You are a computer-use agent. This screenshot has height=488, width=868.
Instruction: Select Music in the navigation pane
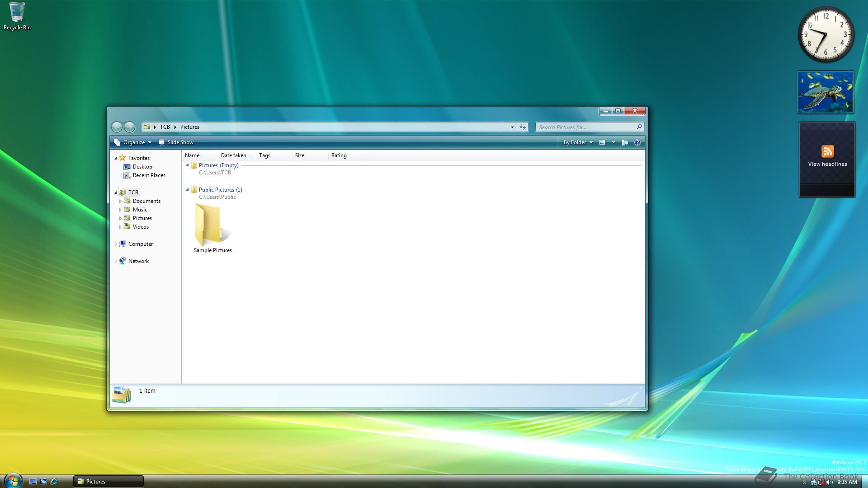pyautogui.click(x=136, y=210)
